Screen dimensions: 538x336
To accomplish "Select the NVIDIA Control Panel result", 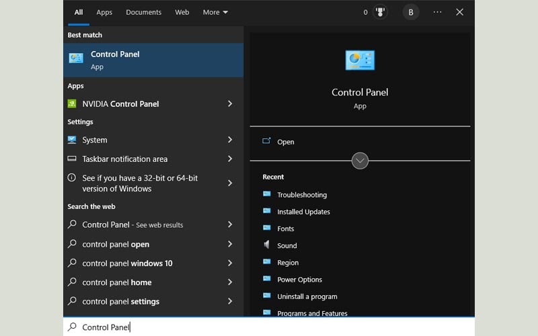I will click(x=153, y=103).
